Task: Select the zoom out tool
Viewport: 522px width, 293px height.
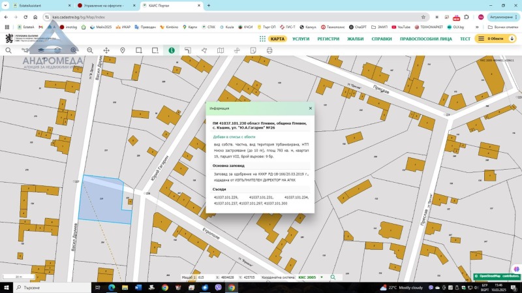Action: tap(90, 50)
